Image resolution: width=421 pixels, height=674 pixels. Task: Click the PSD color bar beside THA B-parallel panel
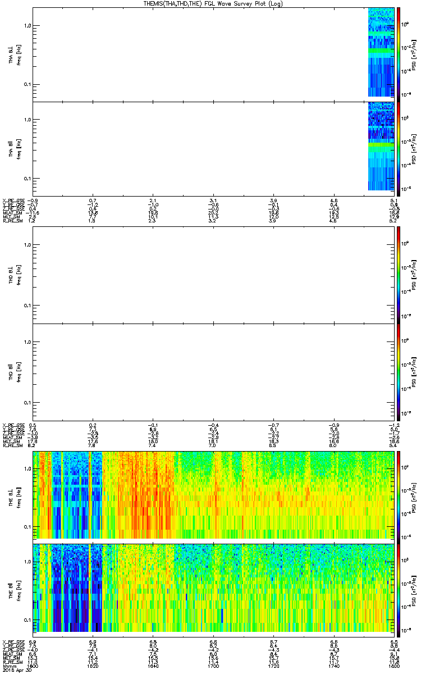pyautogui.click(x=399, y=149)
